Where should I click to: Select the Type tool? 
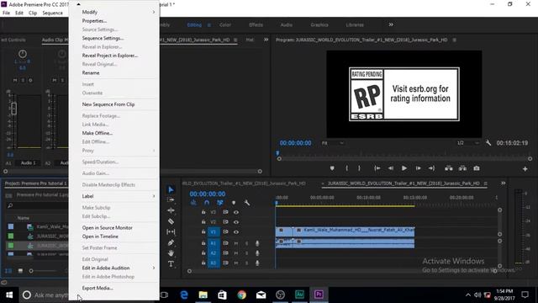click(171, 263)
